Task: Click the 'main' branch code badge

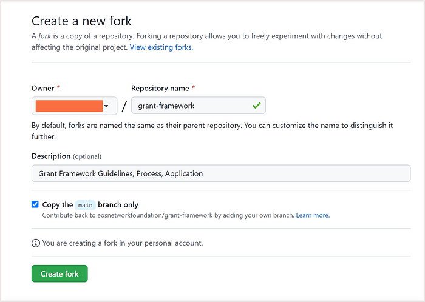Action: click(x=85, y=205)
